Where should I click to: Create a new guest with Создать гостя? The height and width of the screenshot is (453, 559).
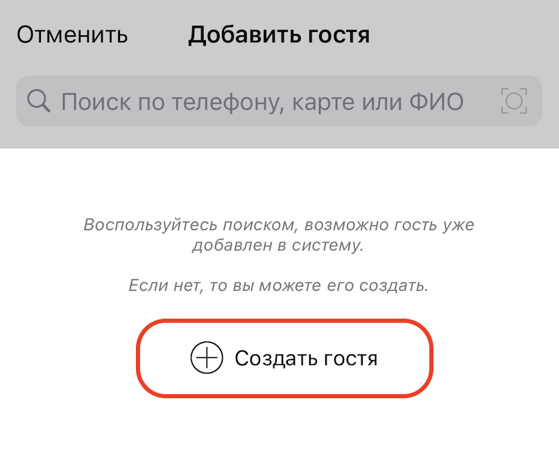click(284, 358)
